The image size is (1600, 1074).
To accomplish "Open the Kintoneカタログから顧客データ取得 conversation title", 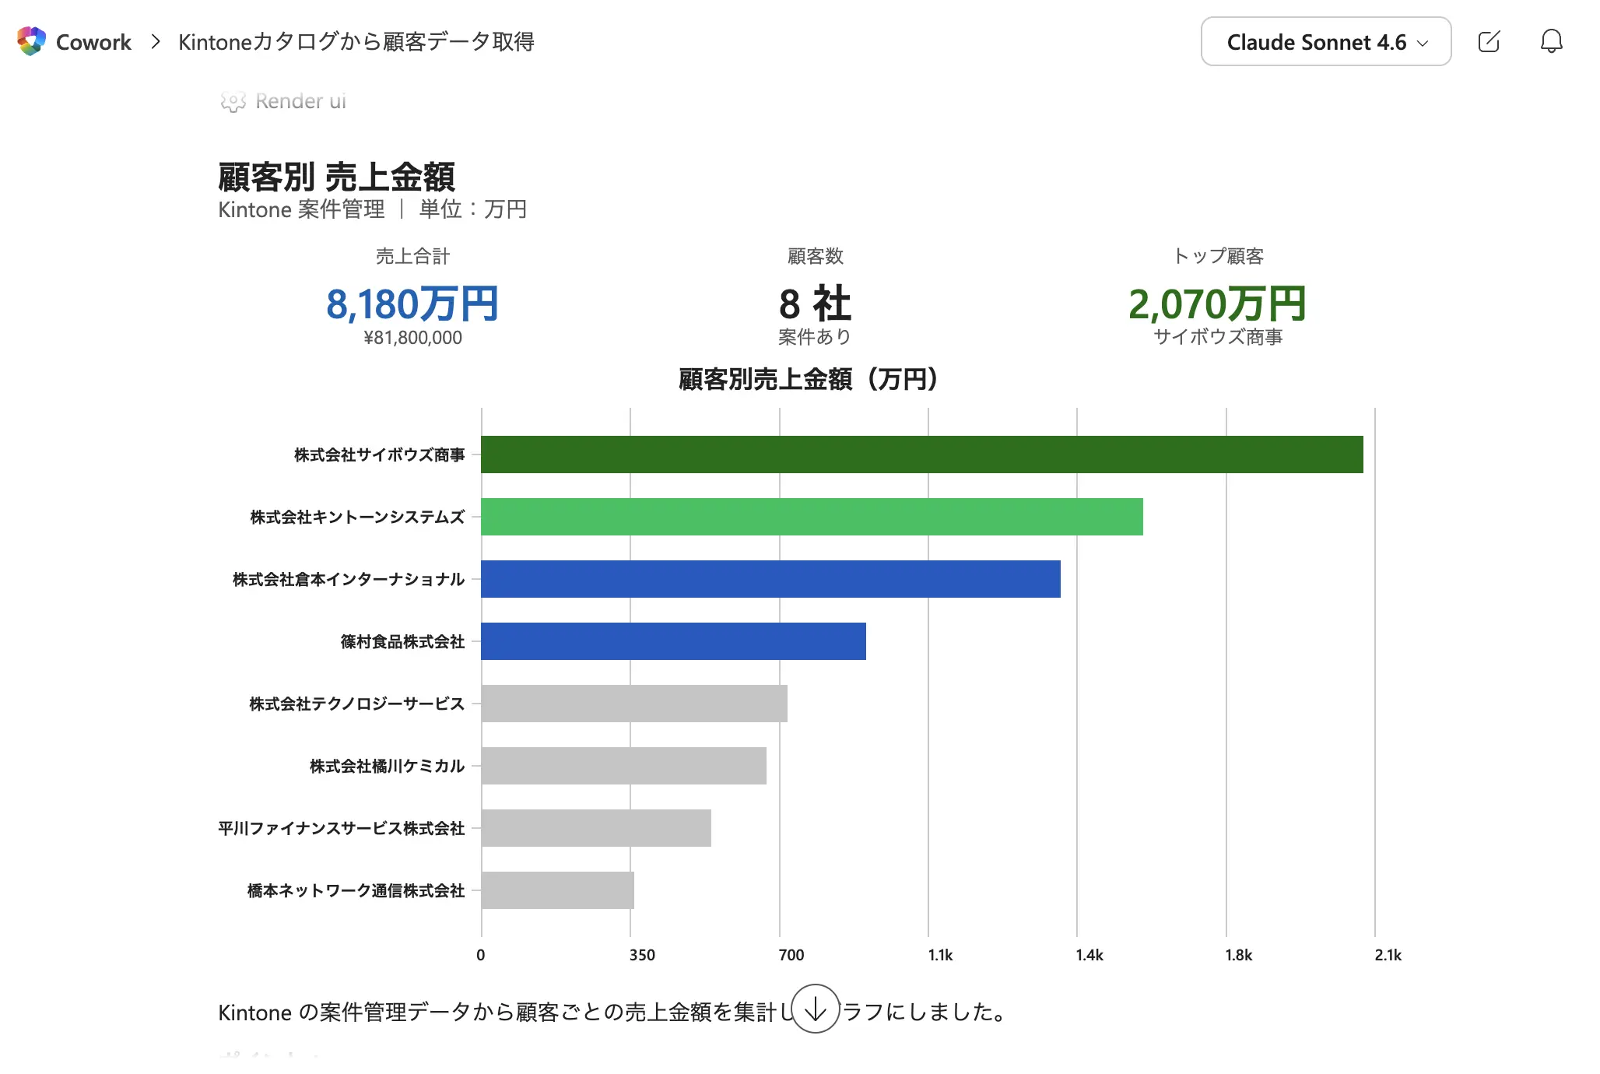I will point(356,42).
